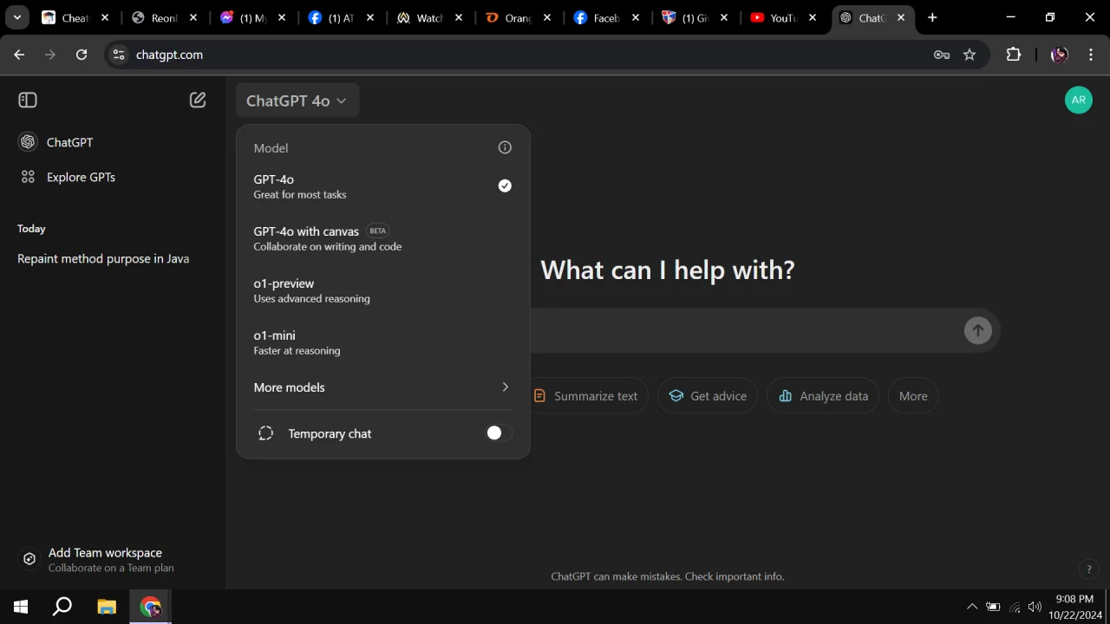
Task: Switch to the Orang tab
Action: [518, 17]
